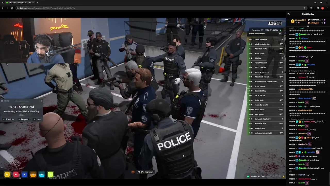Click the Chat Replay heading
This screenshot has height=186, width=330.
click(x=308, y=14)
